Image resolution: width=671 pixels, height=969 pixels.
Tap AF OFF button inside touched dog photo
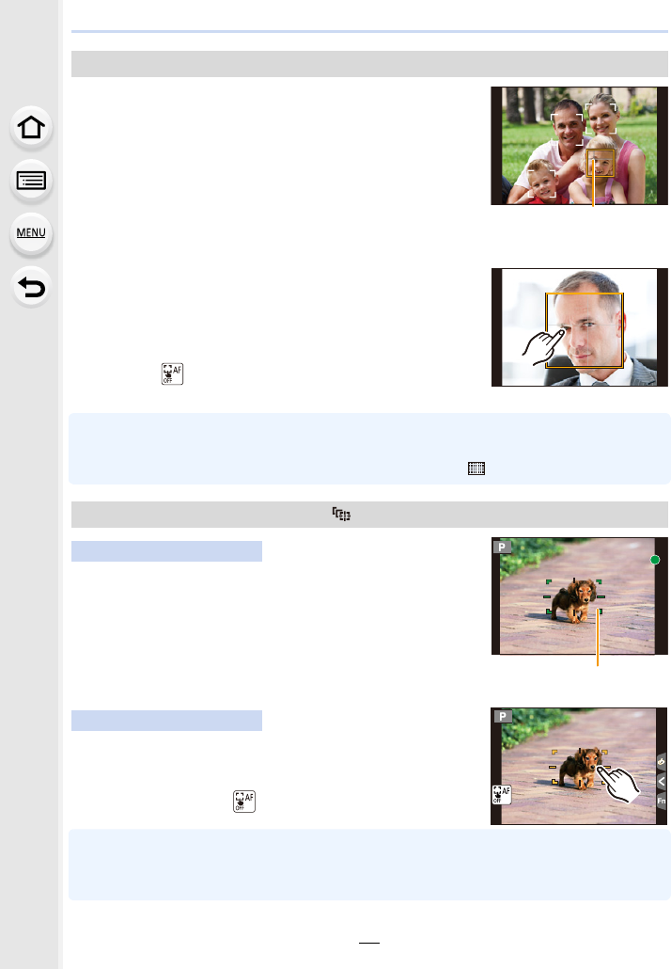point(502,795)
